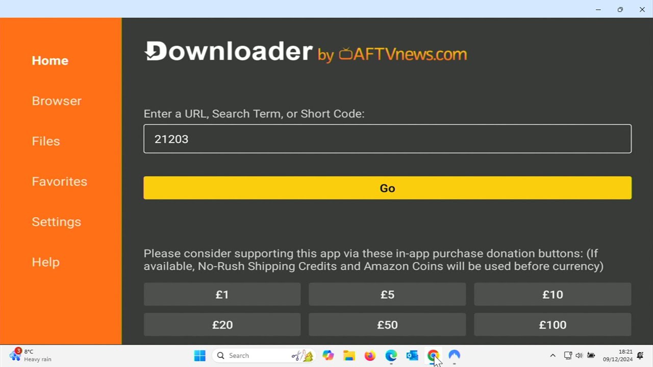Open the weather widget showing Heavy rain
653x367 pixels.
coord(31,355)
